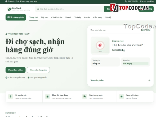Open the Liên hệ menu item
The image size is (156, 117).
pyautogui.click(x=108, y=17)
